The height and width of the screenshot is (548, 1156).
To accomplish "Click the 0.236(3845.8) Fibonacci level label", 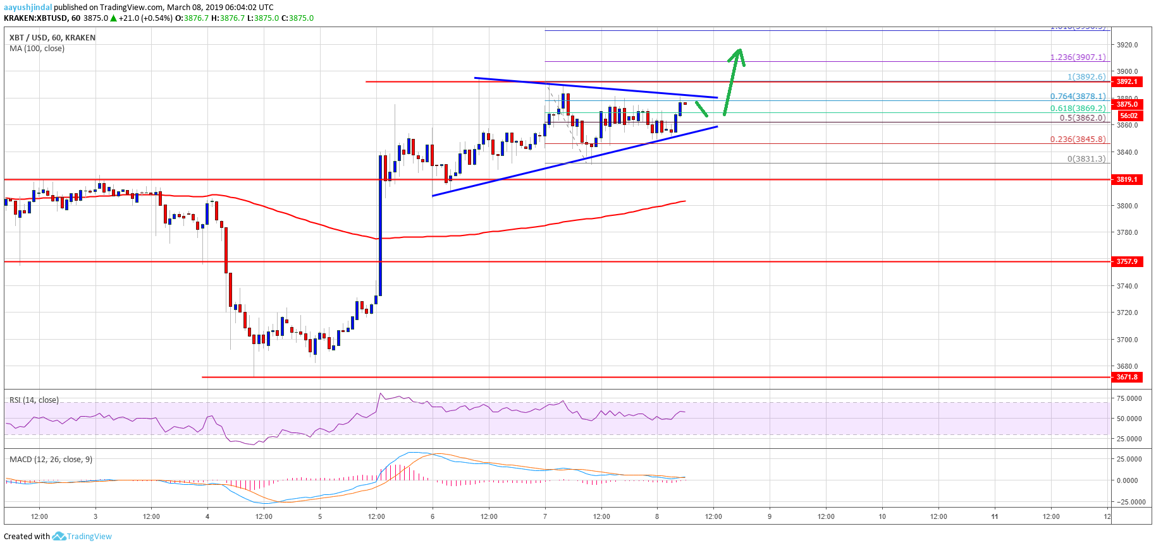I will 1078,140.
